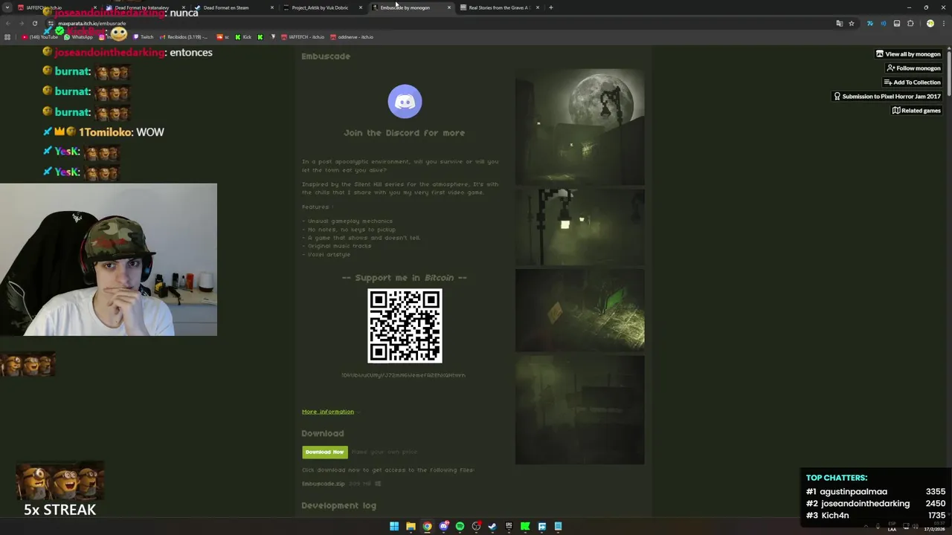Open the Recibidos Gmail bookmark
Screen dimensions: 952x535
(183, 36)
